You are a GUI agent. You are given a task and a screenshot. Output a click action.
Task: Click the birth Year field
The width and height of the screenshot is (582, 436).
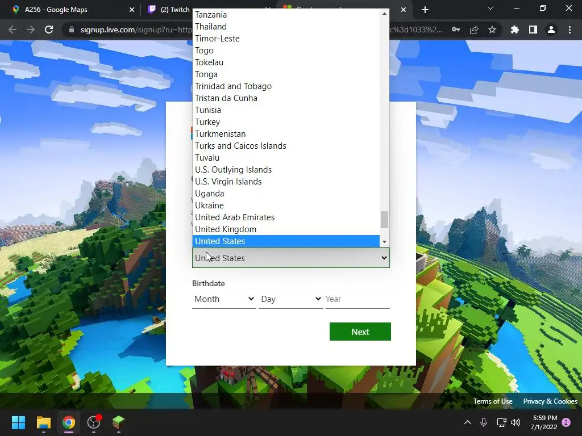[x=357, y=299]
